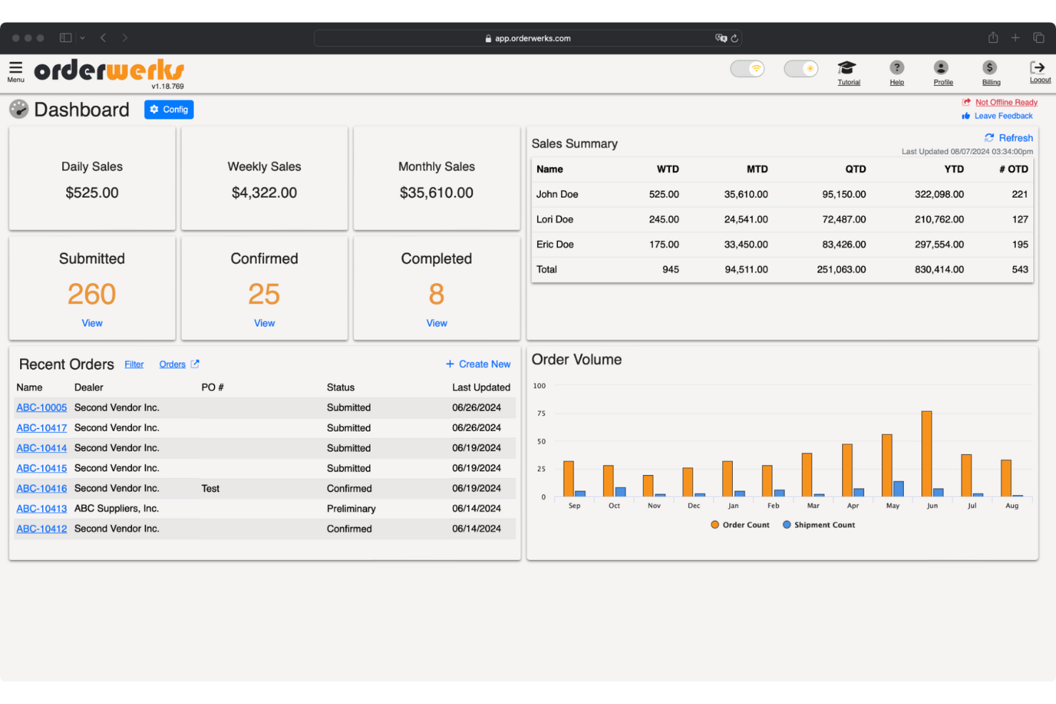This screenshot has width=1056, height=704.
Task: Click the Dashboard palette icon
Action: pyautogui.click(x=19, y=109)
